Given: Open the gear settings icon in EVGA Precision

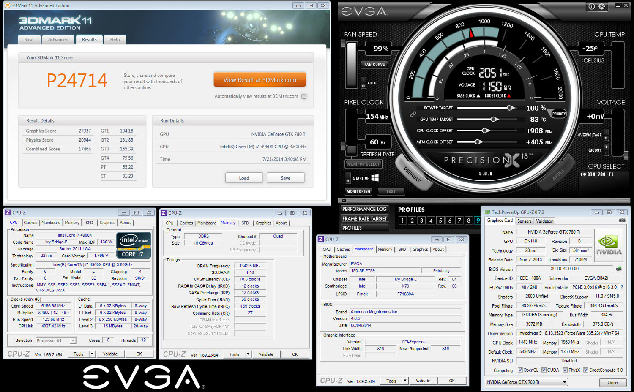Looking at the screenshot, I should (602, 6).
